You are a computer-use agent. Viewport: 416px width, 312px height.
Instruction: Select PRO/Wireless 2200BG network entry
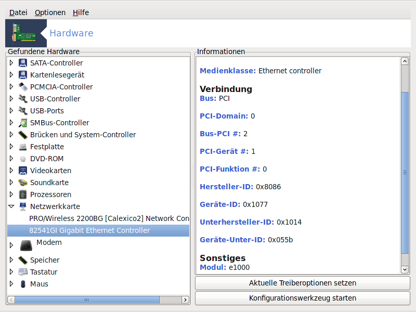pos(109,218)
